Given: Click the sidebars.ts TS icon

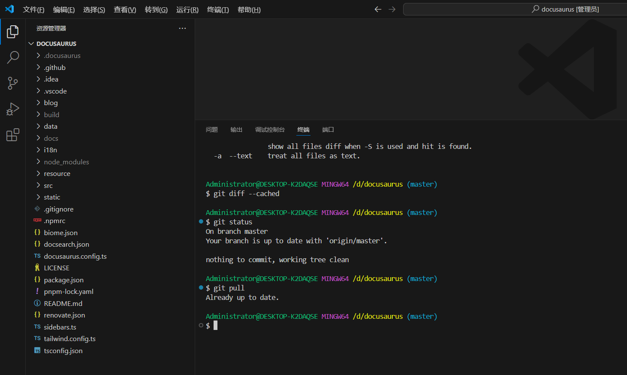Looking at the screenshot, I should coord(37,327).
